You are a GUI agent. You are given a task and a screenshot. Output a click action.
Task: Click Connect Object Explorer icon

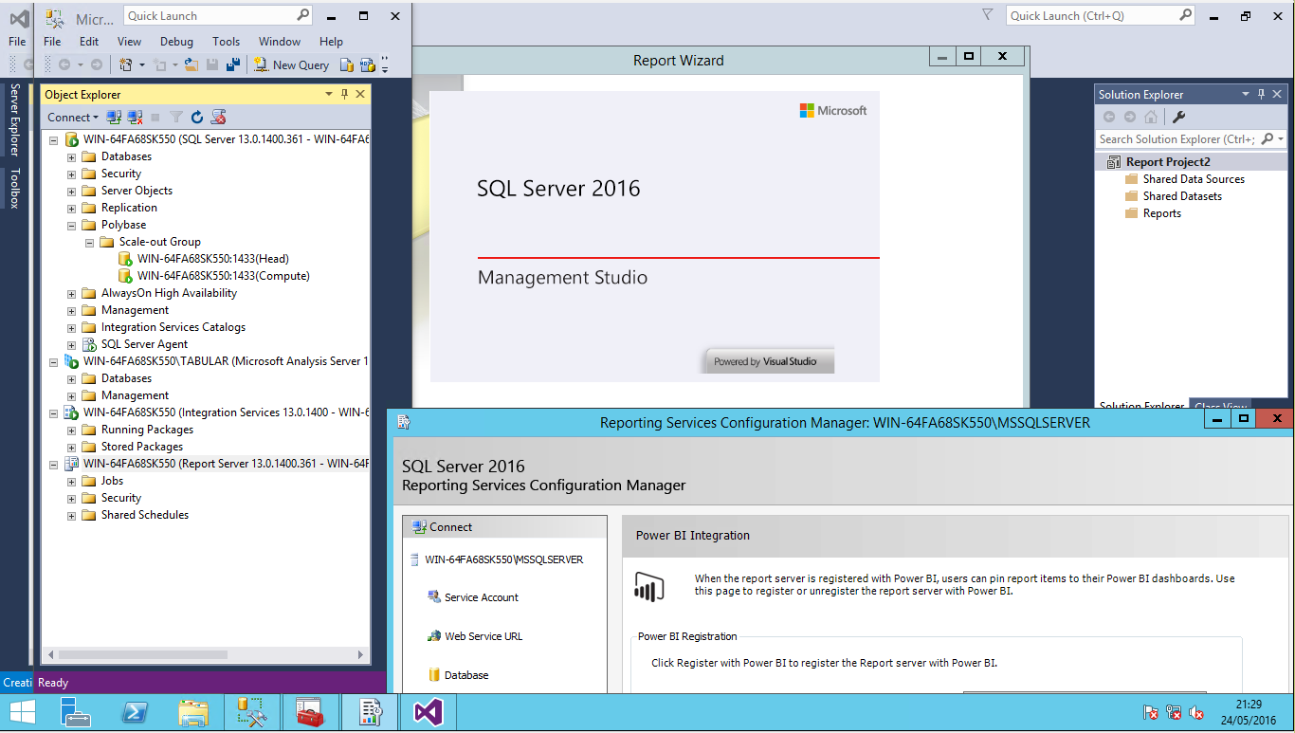pyautogui.click(x=114, y=117)
